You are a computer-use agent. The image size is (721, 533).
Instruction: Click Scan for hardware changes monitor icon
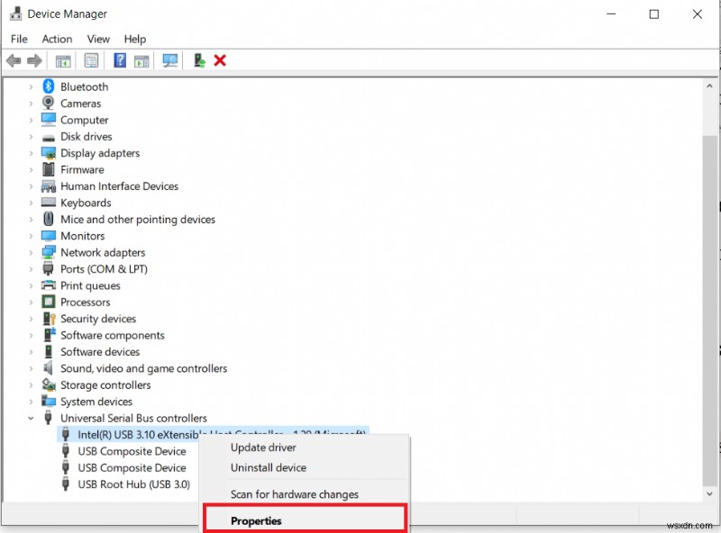[x=170, y=60]
